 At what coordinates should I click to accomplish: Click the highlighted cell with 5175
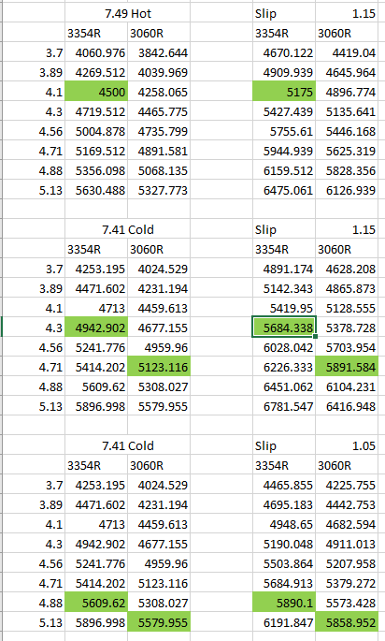click(x=284, y=92)
